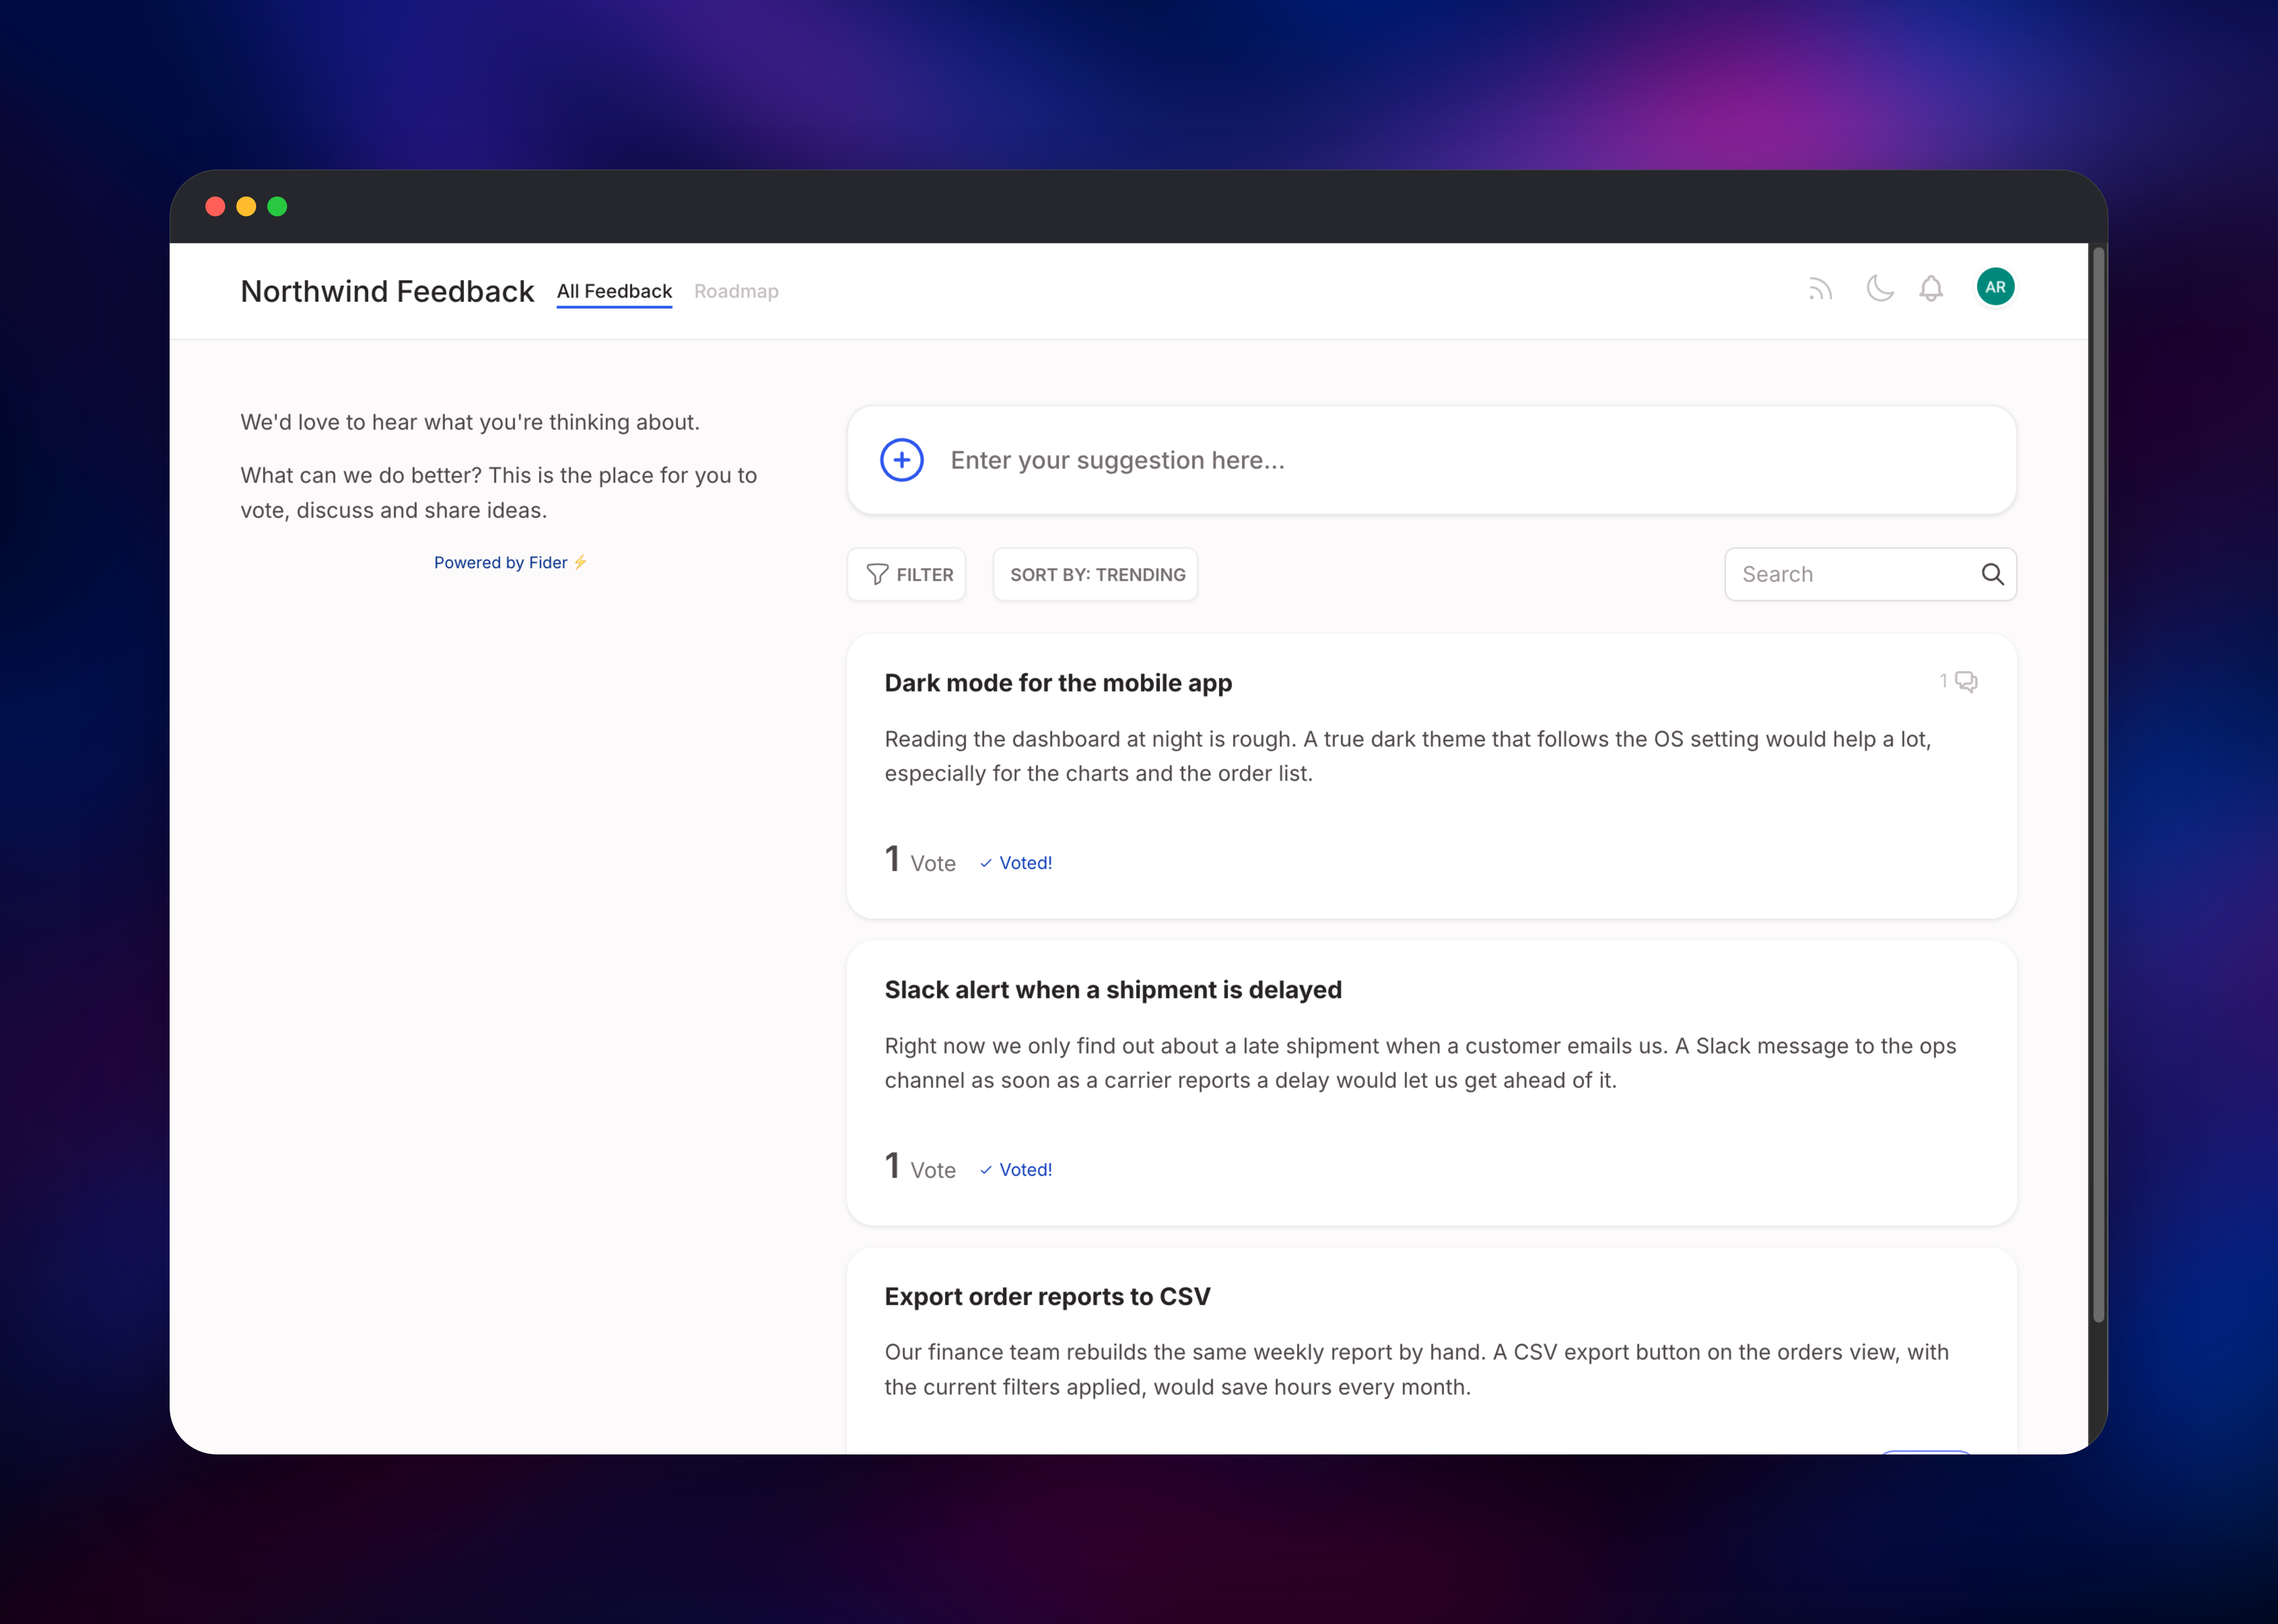Screen dimensions: 2278x1624
Task: Click the CSV export post description text
Action: (x=1417, y=1370)
